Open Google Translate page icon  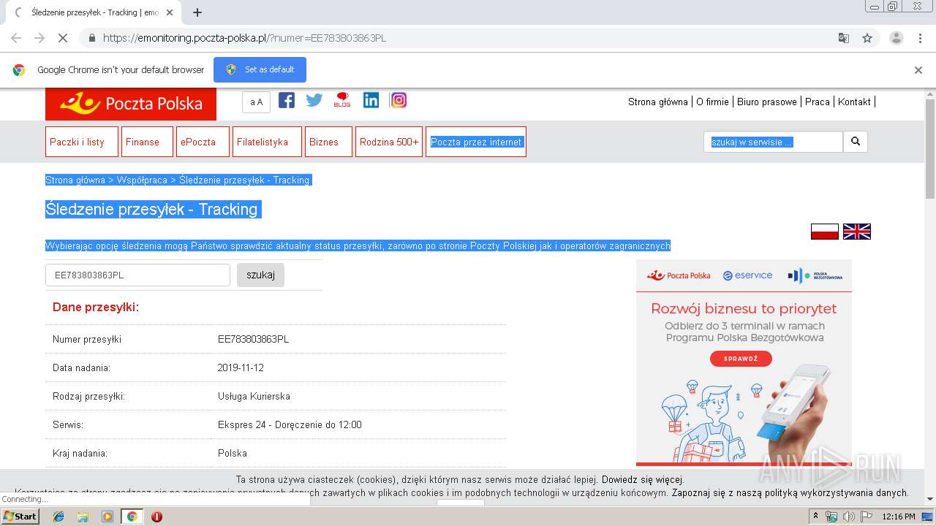click(843, 38)
